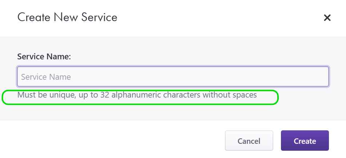Click the bold Service Name label
Viewport: 346px width, 158px height.
click(44, 57)
